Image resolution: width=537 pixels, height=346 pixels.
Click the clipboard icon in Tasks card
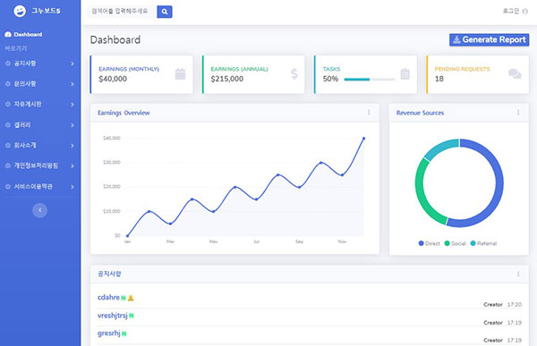click(405, 74)
